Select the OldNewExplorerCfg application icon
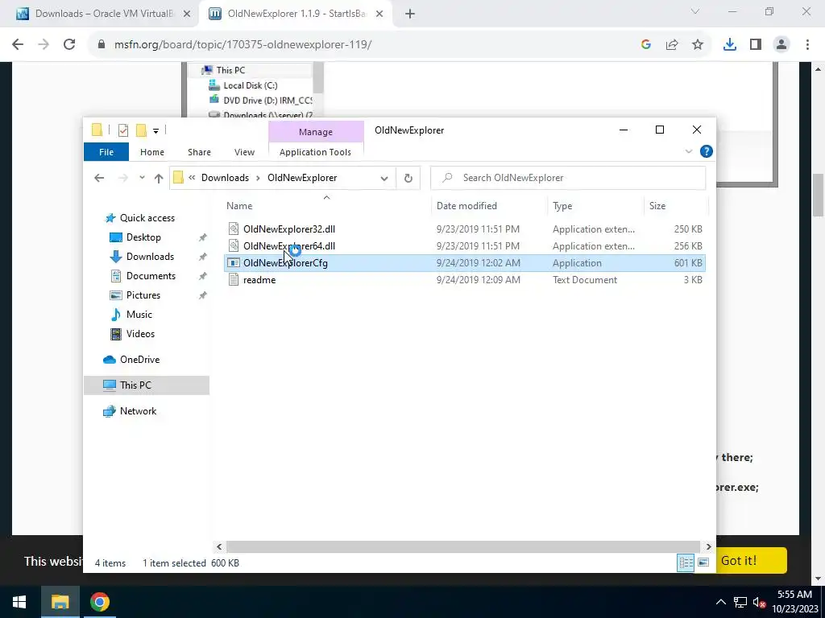 click(234, 263)
